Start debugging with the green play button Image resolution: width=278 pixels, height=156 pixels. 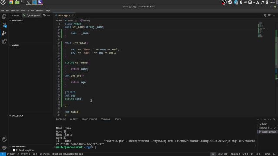24,16
